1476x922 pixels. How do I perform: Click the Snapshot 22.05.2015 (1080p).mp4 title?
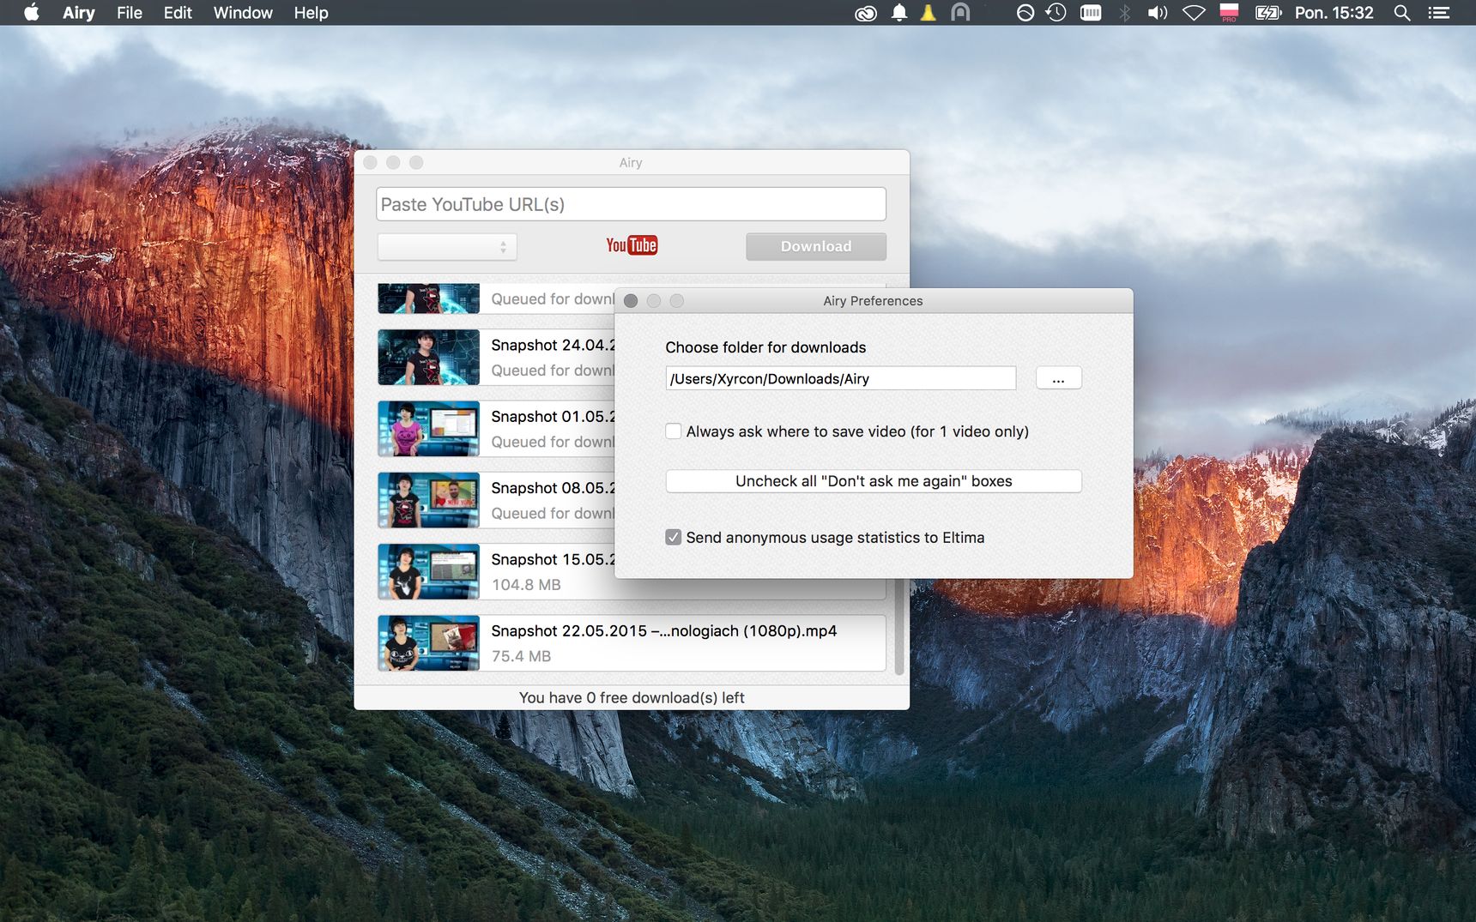663,630
